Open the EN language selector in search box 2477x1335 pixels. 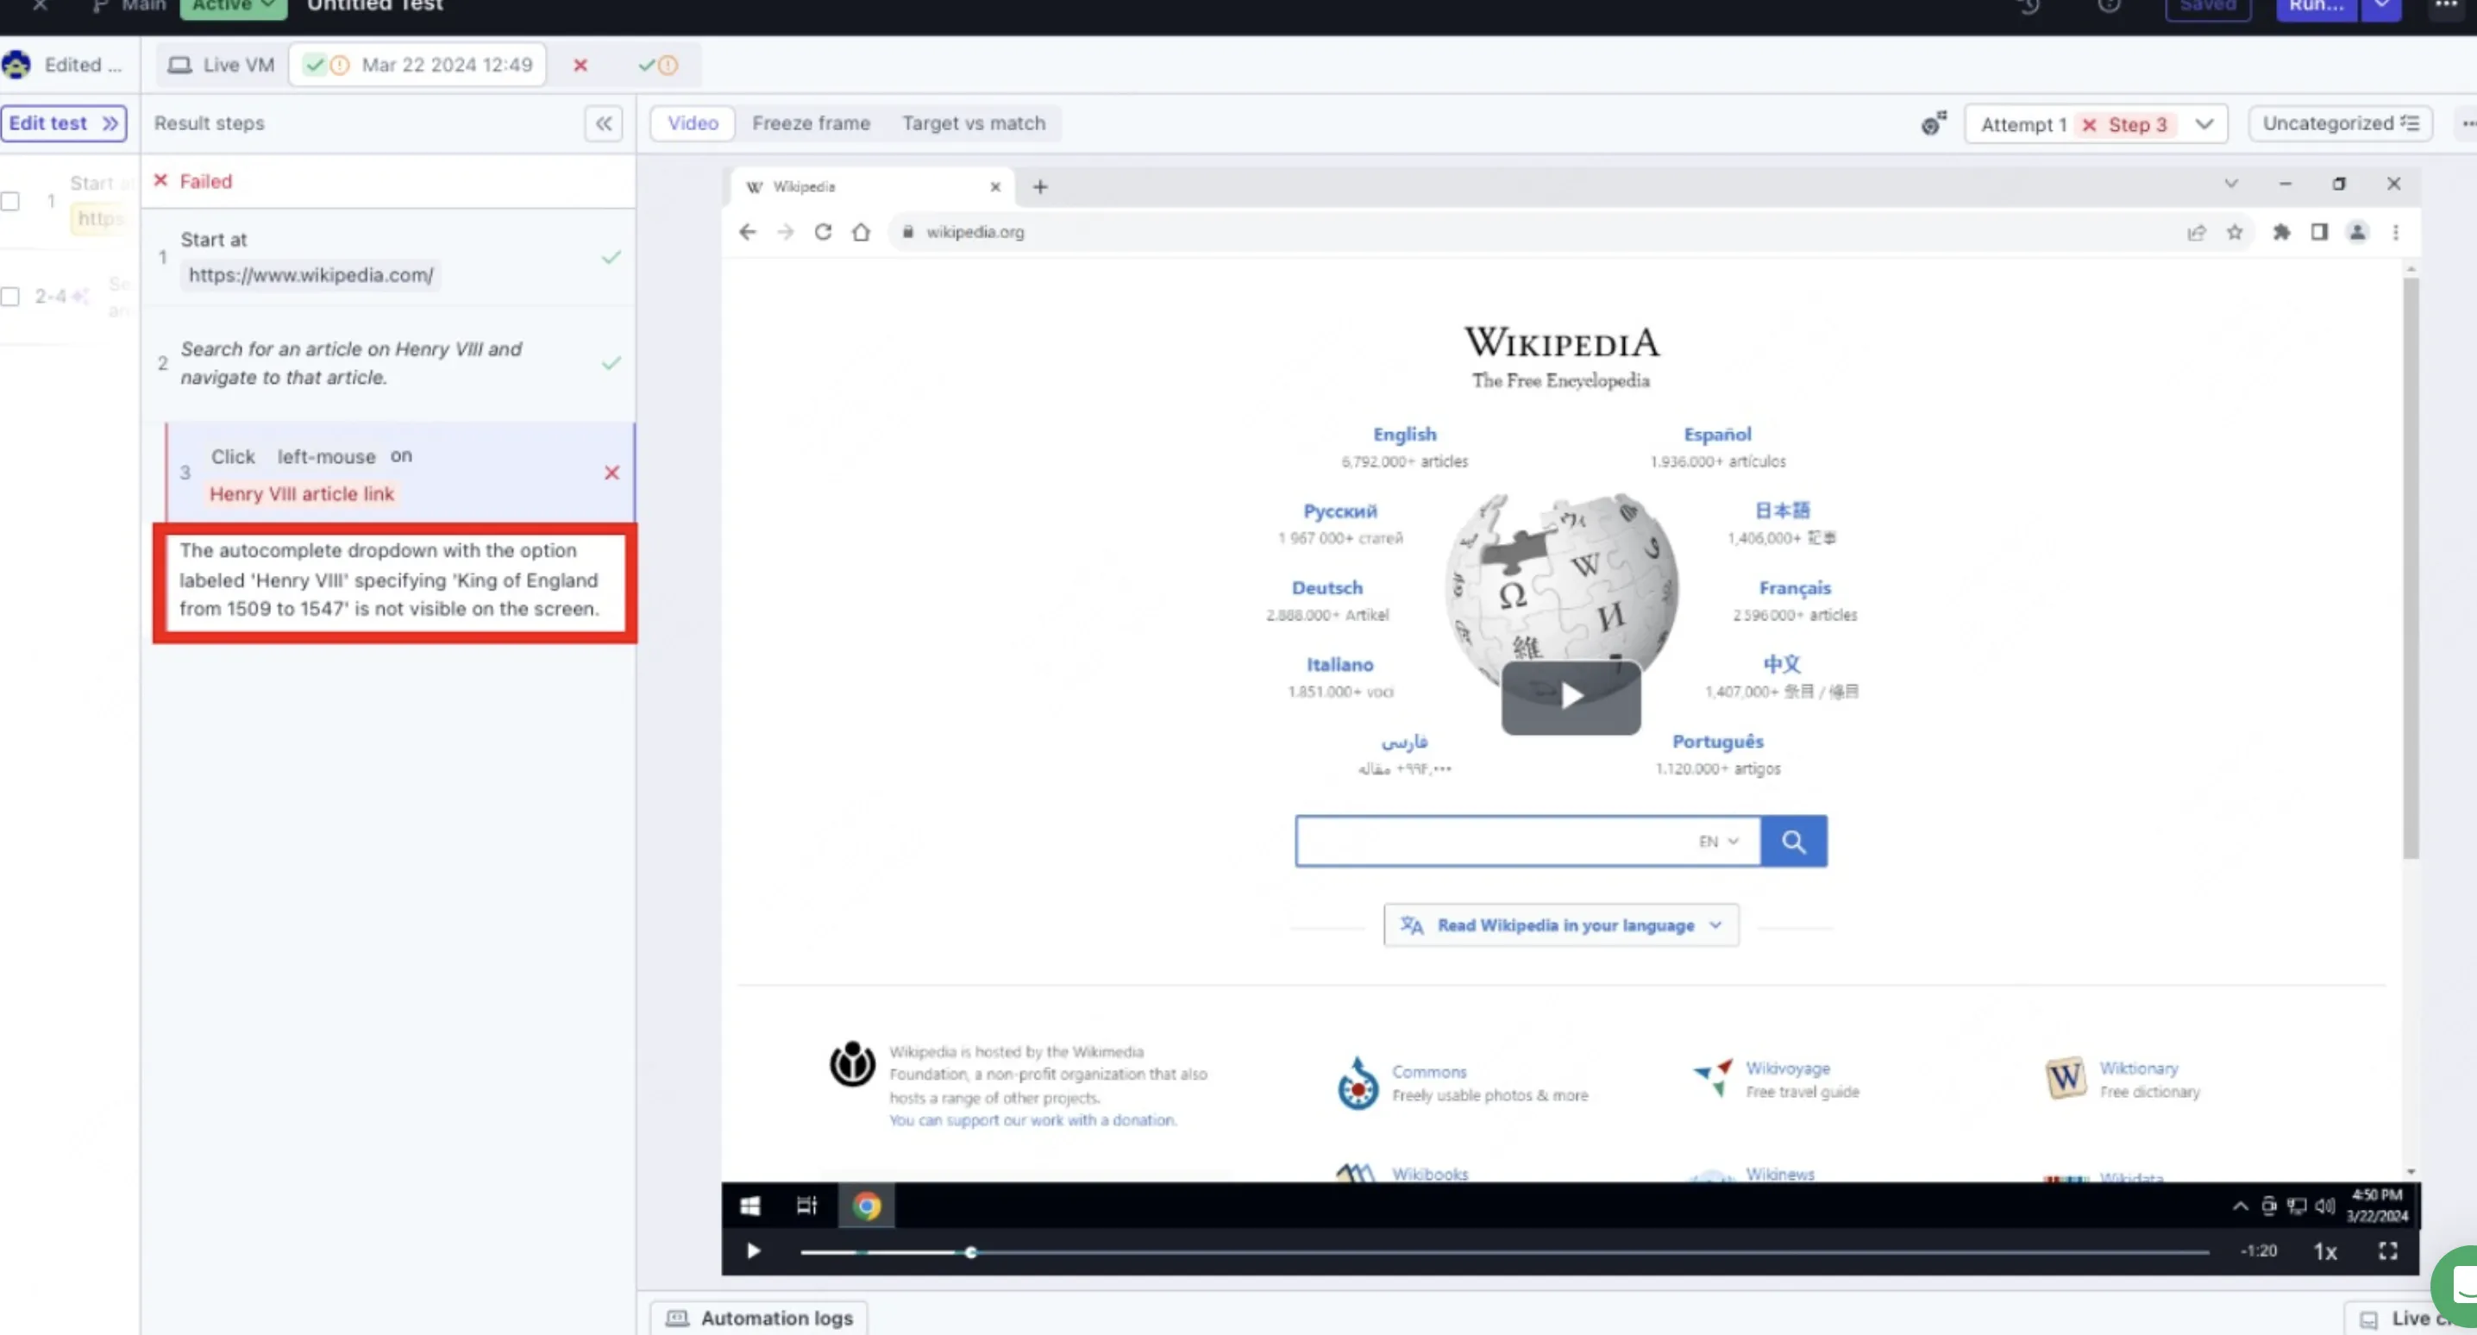point(1717,842)
